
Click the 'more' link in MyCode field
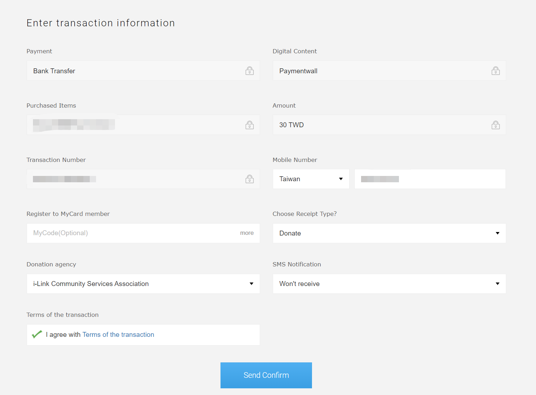pyautogui.click(x=247, y=233)
